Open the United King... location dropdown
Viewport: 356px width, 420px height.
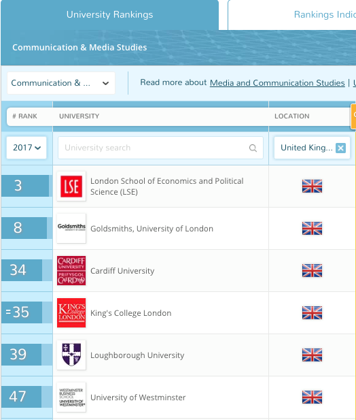tap(312, 148)
